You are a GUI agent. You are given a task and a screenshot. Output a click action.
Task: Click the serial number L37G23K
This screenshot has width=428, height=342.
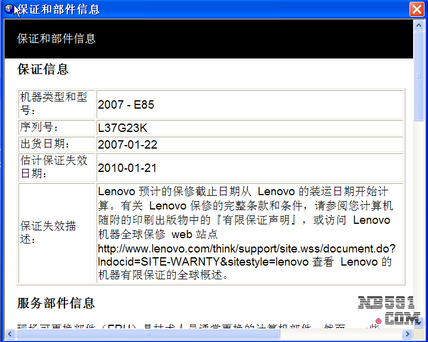[122, 127]
